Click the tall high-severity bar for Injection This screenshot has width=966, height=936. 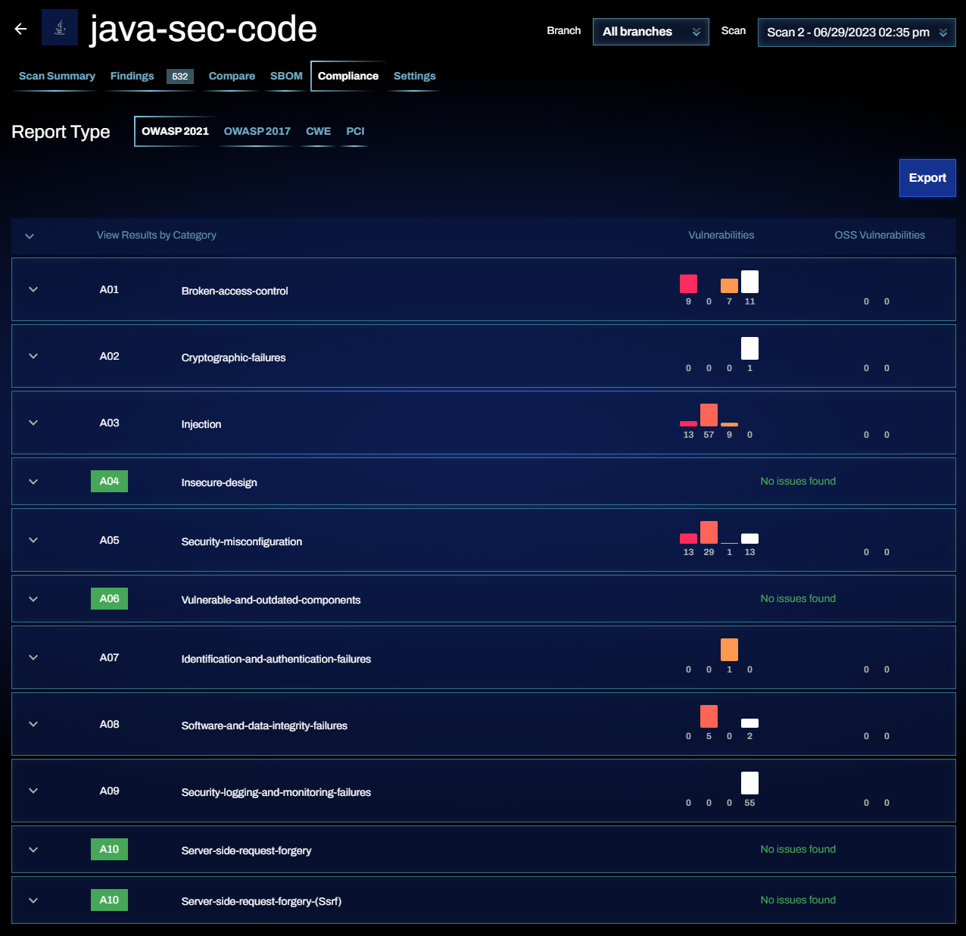[x=709, y=415]
